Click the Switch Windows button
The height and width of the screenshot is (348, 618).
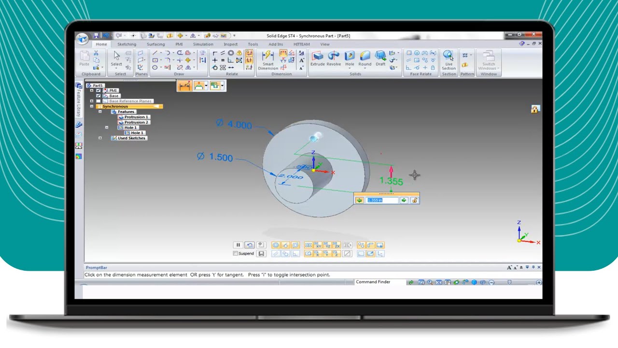pyautogui.click(x=489, y=60)
